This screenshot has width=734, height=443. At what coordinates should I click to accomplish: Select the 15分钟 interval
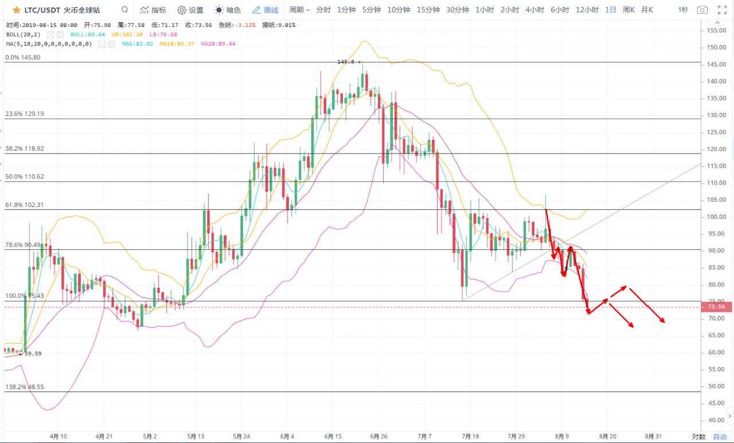click(428, 10)
